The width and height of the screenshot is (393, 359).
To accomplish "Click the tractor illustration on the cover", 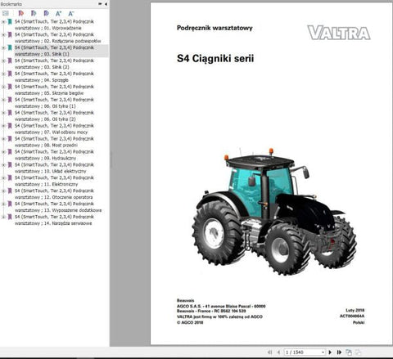I will click(274, 211).
